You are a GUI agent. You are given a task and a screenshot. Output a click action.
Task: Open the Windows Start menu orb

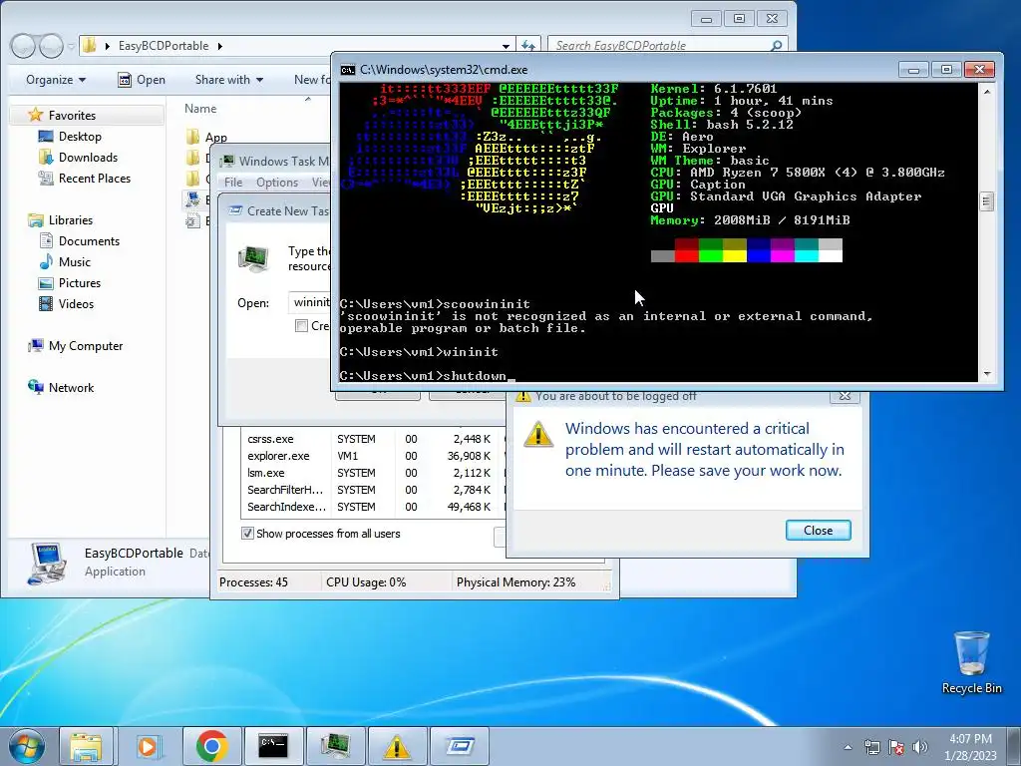26,746
